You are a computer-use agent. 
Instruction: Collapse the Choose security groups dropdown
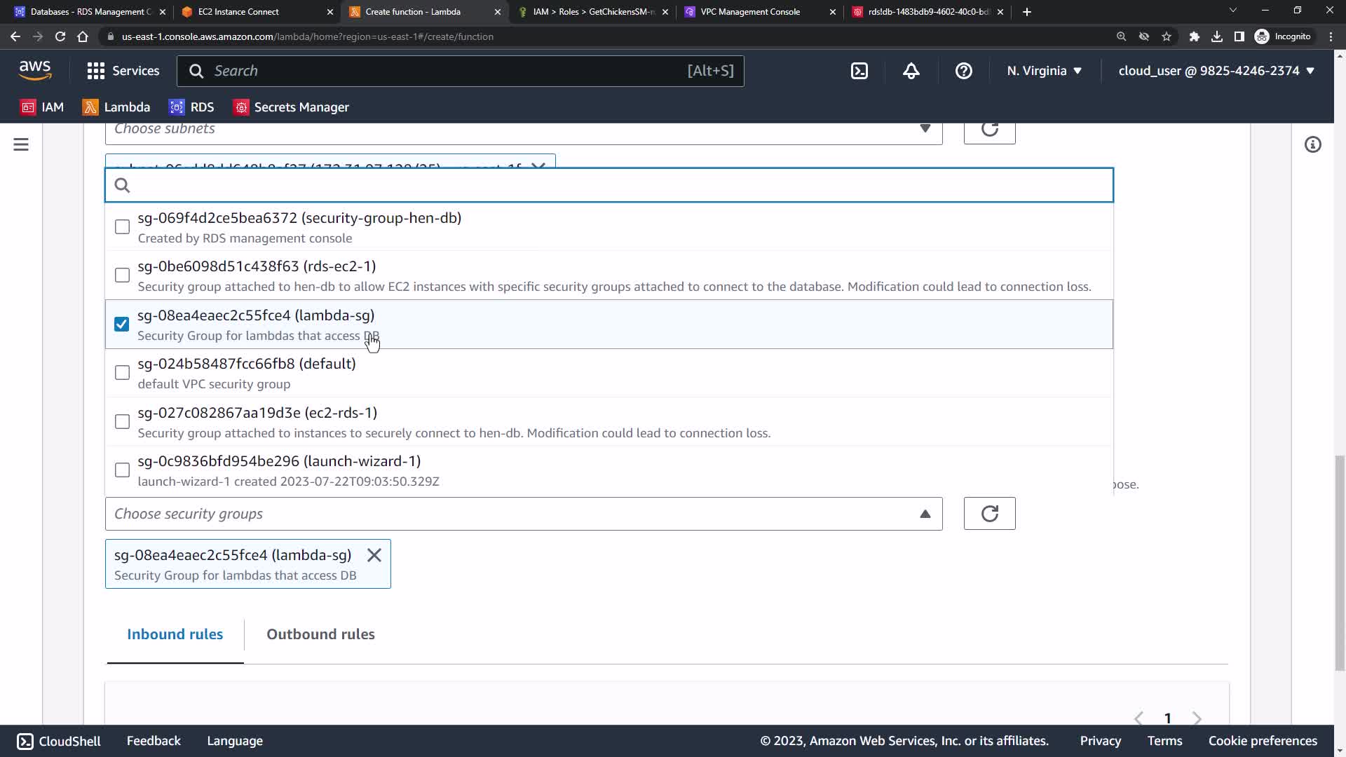pos(925,514)
